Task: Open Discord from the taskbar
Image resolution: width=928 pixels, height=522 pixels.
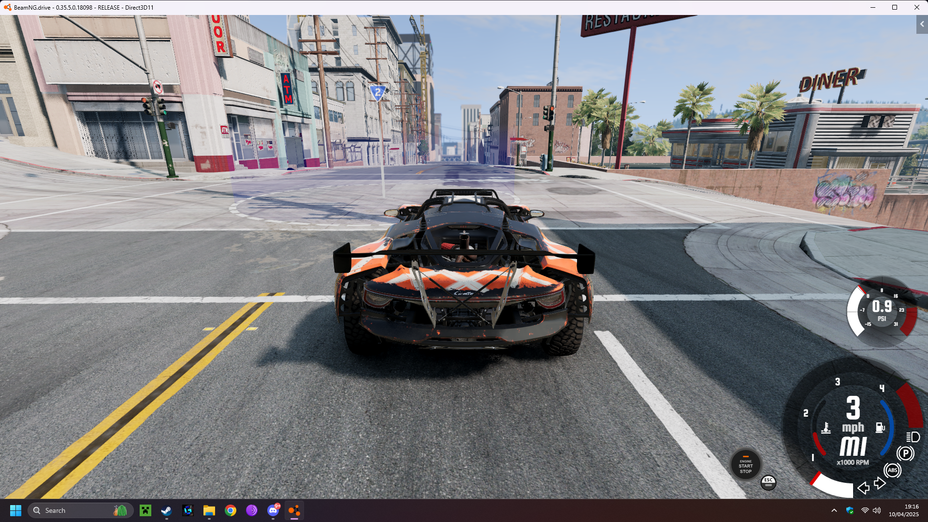Action: 273,510
